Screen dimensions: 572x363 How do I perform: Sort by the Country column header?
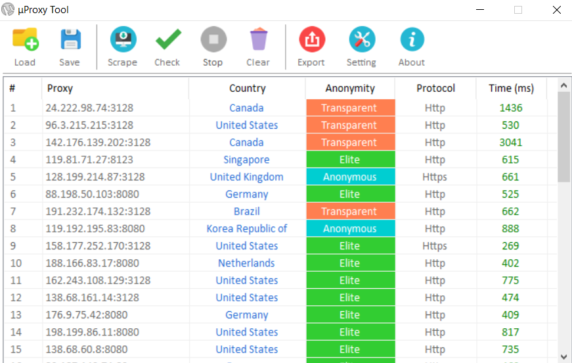247,88
